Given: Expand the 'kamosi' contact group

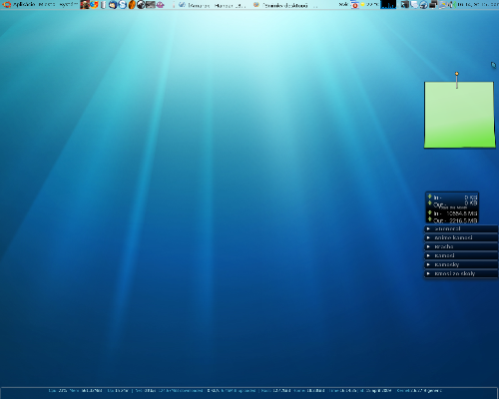Looking at the screenshot, I should (461, 255).
